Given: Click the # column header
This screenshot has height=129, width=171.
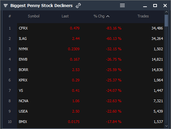Looking at the screenshot, I should [x=10, y=16].
